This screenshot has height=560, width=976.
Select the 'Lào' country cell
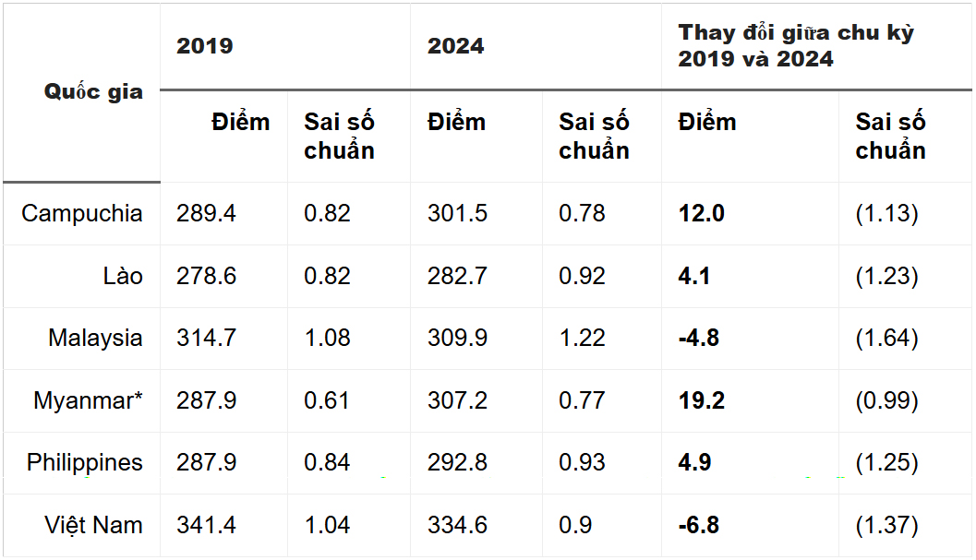[123, 276]
